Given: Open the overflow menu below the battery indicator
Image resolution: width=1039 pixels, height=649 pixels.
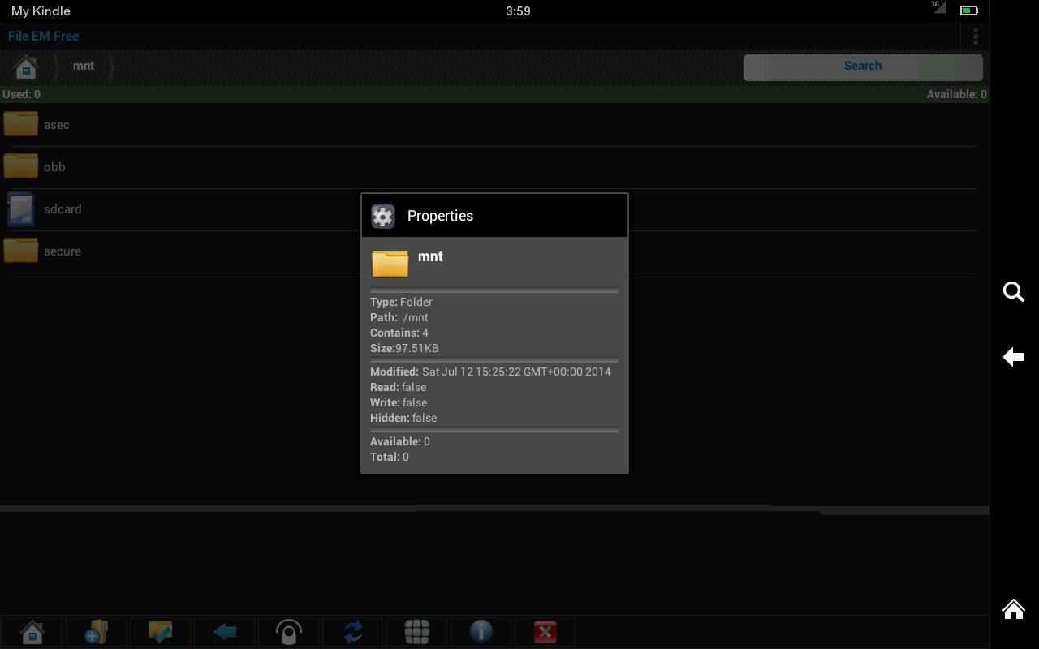Looking at the screenshot, I should coord(975,36).
